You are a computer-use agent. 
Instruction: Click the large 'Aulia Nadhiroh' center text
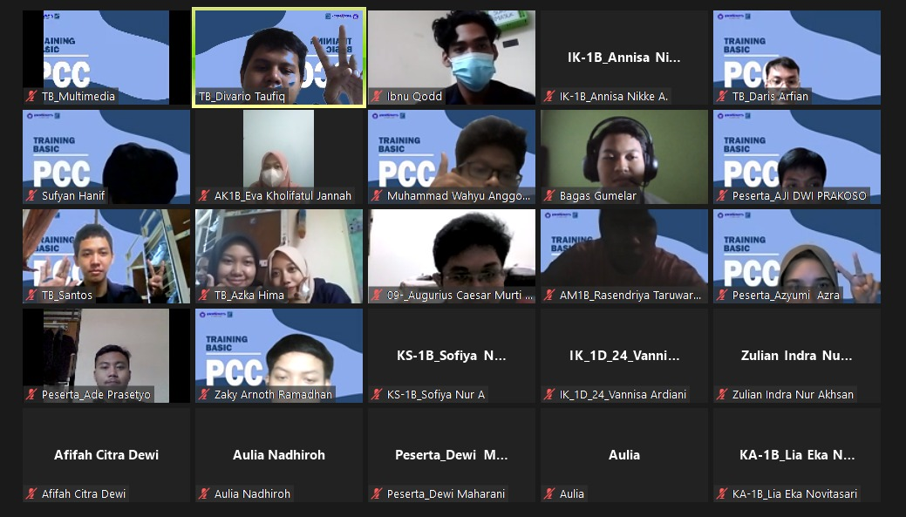click(279, 454)
